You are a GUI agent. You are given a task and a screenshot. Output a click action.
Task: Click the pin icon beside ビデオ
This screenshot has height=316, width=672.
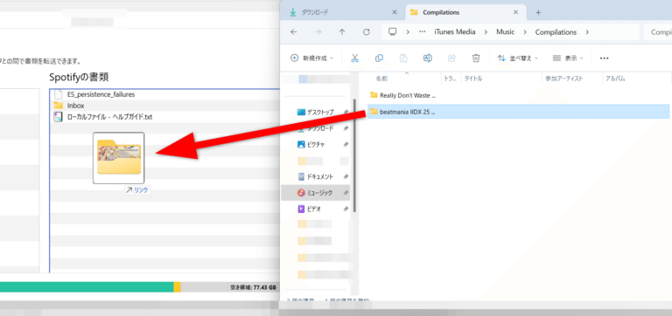[346, 210]
